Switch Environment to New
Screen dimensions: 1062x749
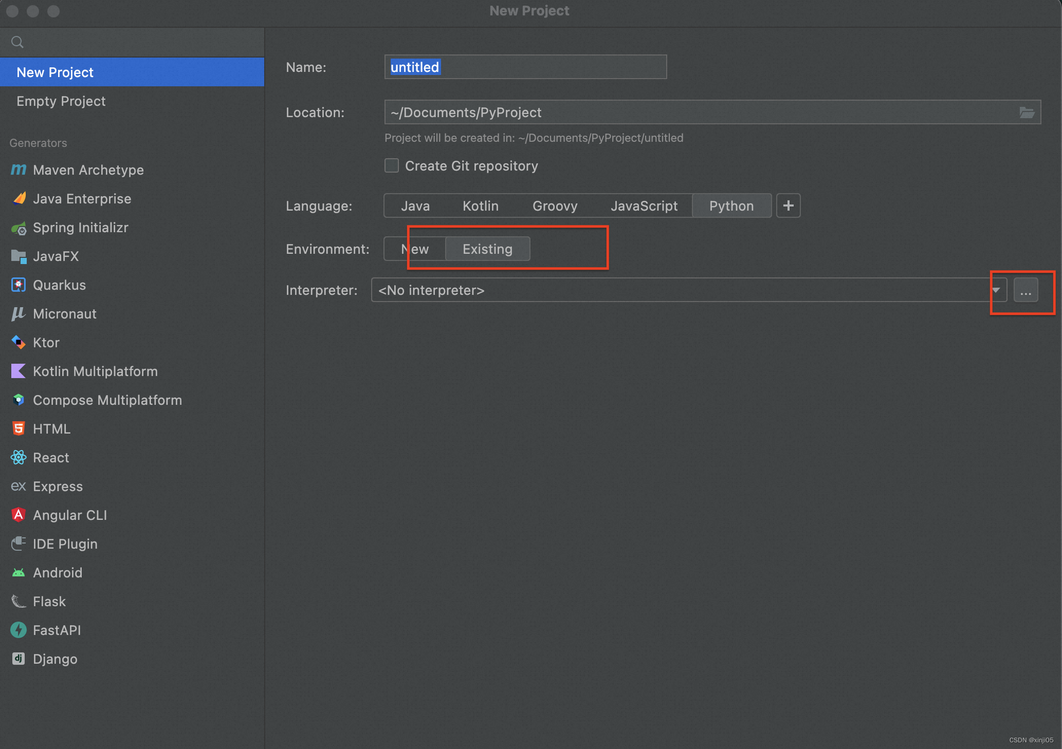click(415, 249)
